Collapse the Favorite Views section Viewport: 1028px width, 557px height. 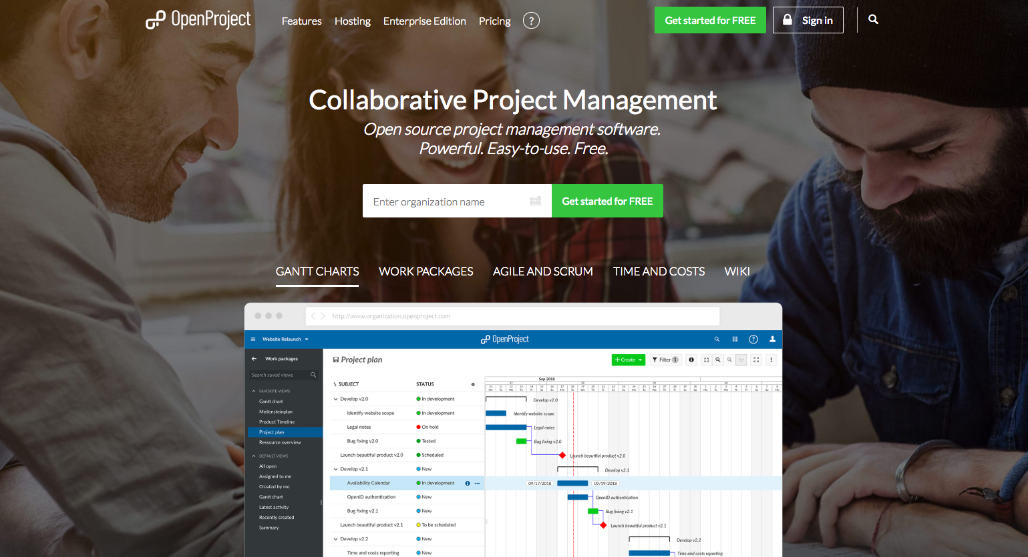tap(254, 391)
